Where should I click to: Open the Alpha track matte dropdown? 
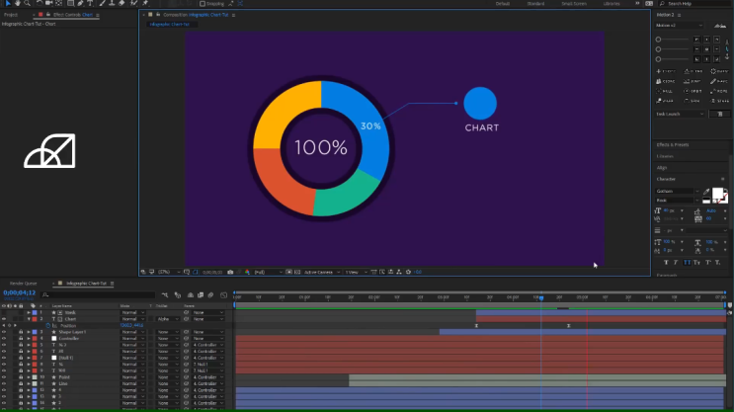168,319
